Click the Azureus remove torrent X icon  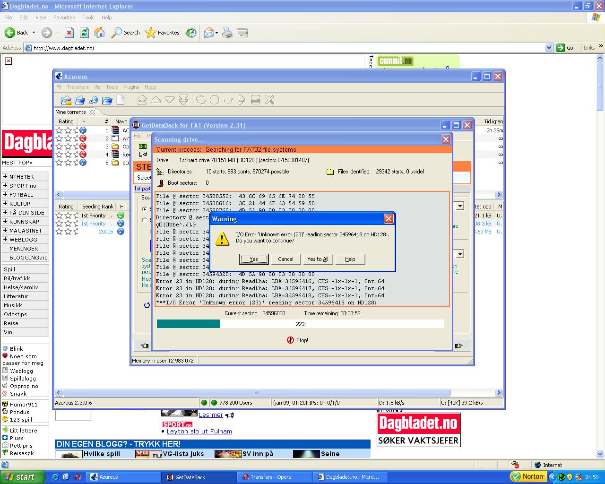[269, 100]
